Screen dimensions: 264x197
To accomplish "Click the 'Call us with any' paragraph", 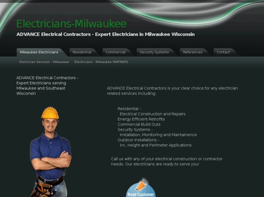I will (167, 162).
